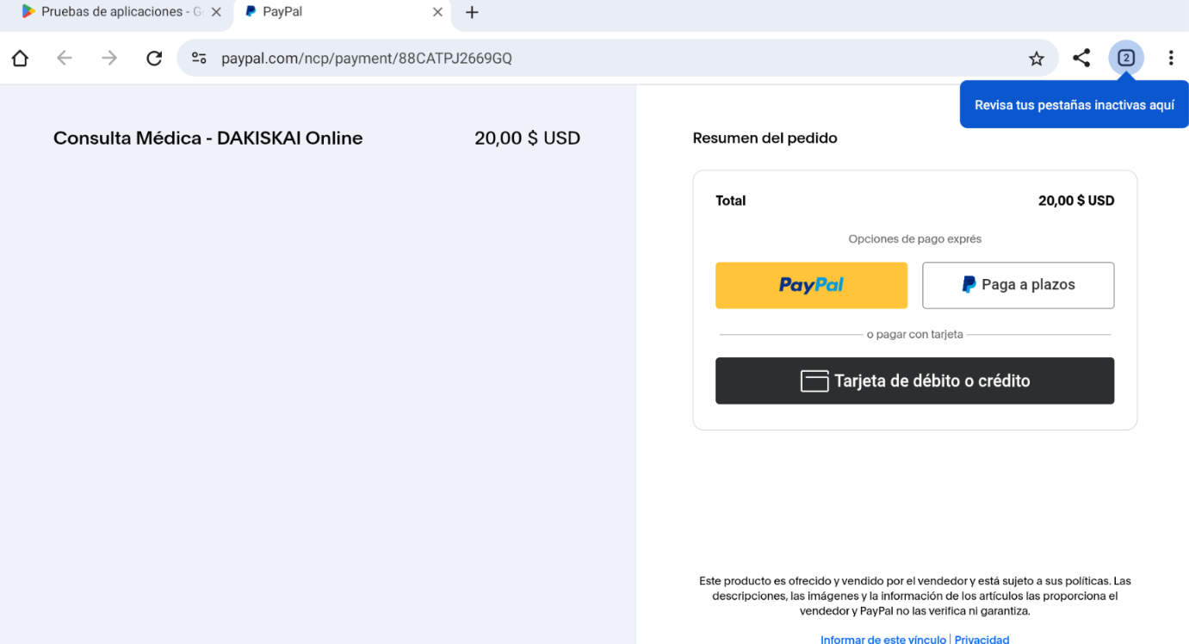Viewport: 1189px width, 644px height.
Task: Click the o pagar con tarjeta text
Action: click(915, 334)
